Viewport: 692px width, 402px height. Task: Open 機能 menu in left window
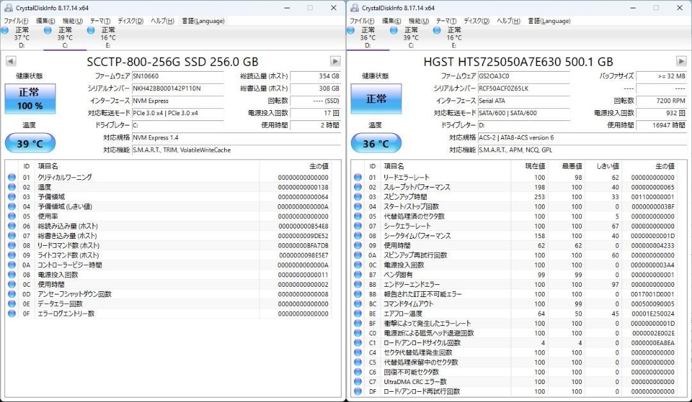(73, 20)
